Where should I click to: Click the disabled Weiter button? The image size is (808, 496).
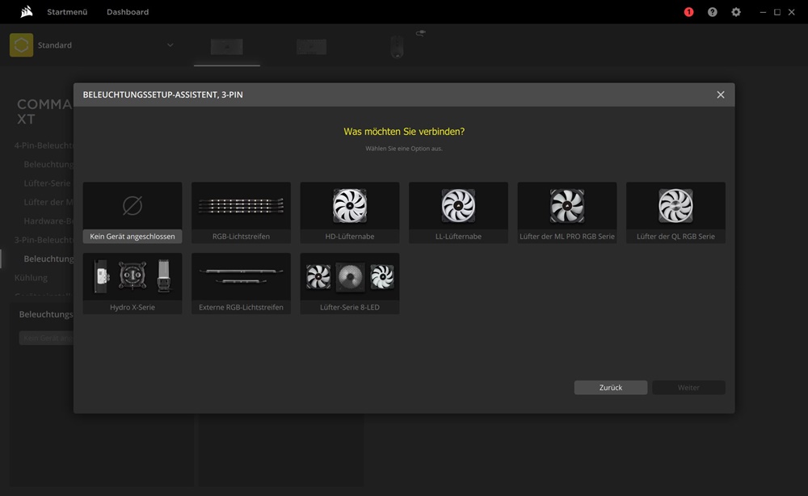tap(688, 387)
